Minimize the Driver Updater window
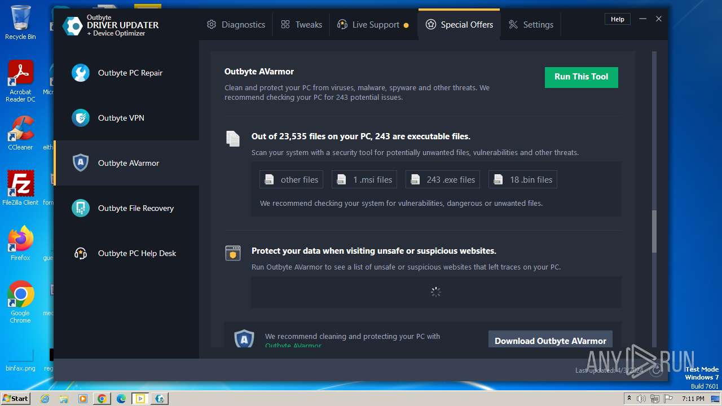Viewport: 722px width, 406px height. pyautogui.click(x=642, y=19)
